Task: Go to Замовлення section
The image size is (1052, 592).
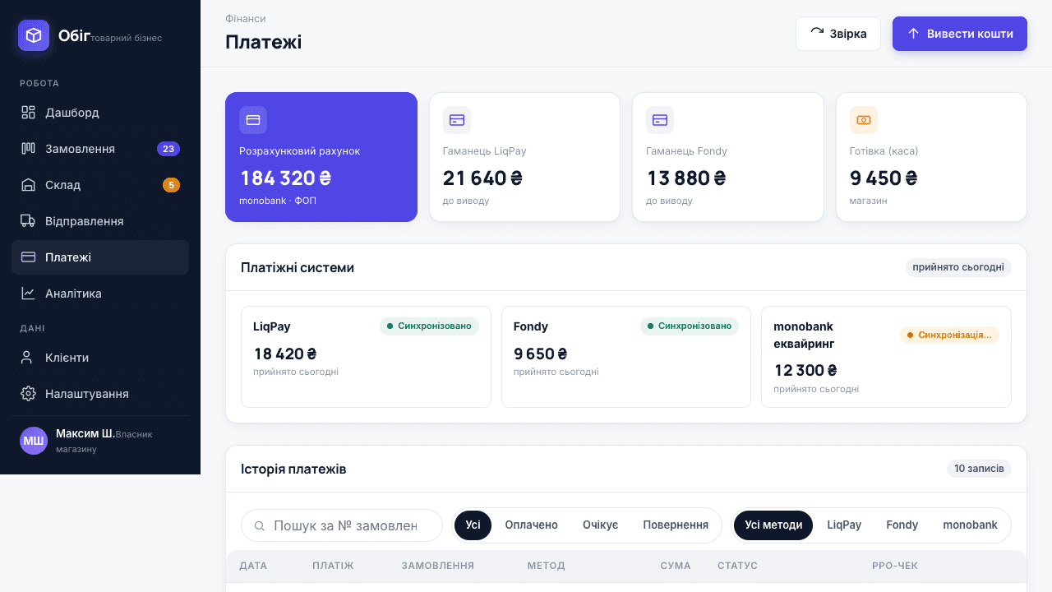Action: pyautogui.click(x=100, y=149)
